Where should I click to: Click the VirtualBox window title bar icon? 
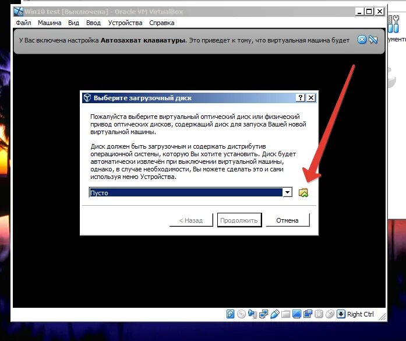point(19,12)
